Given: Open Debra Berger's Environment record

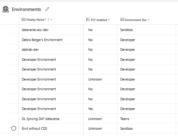Looking at the screenshot, I should (x=42, y=40).
